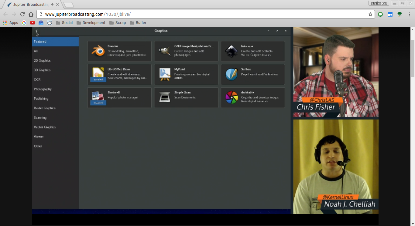Viewport: 415px width, 226px height.
Task: Open the Social bookmarks folder
Action: tap(64, 23)
